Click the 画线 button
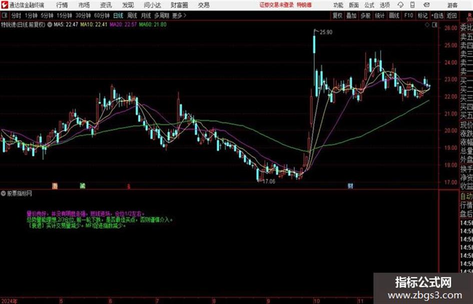 point(394,15)
